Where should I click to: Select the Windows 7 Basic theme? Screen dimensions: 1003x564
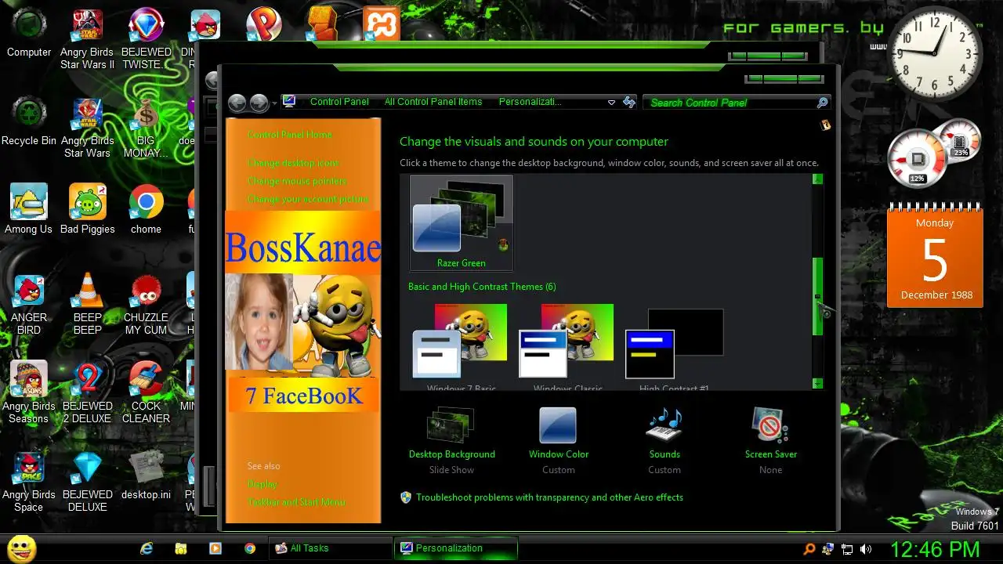(461, 347)
